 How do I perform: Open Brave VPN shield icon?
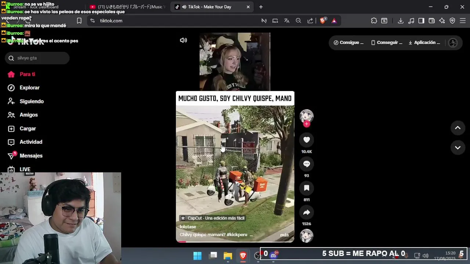coord(452,21)
